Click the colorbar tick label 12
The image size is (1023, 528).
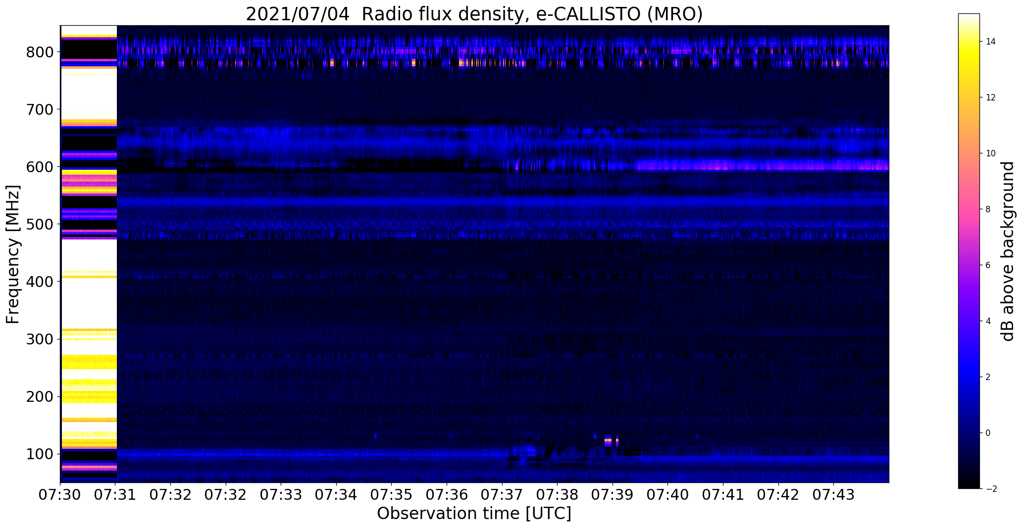(x=990, y=97)
